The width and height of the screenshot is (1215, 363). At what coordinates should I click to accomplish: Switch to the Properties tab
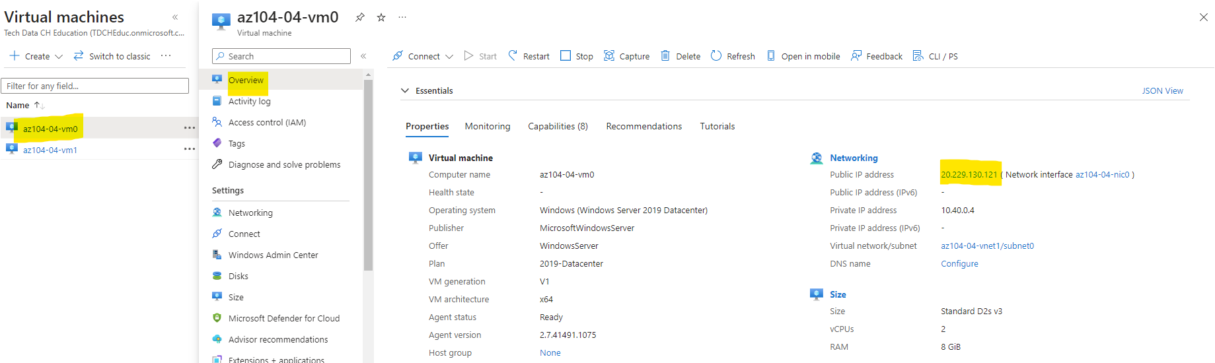point(427,126)
